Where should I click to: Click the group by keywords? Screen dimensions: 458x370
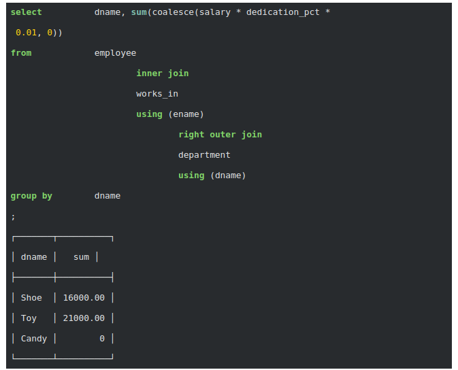click(31, 196)
